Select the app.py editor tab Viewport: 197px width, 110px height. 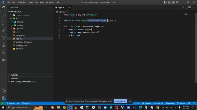tap(61, 7)
